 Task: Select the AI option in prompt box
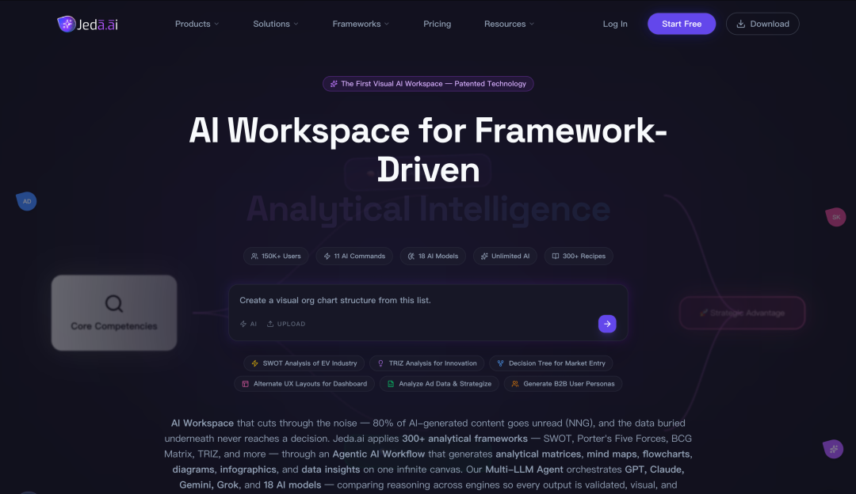pyautogui.click(x=248, y=324)
